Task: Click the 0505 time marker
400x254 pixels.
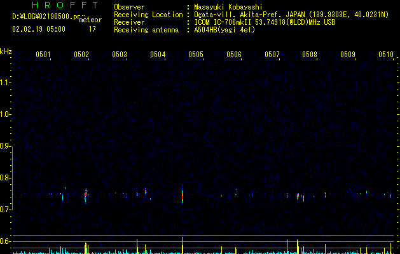Action: [196, 55]
